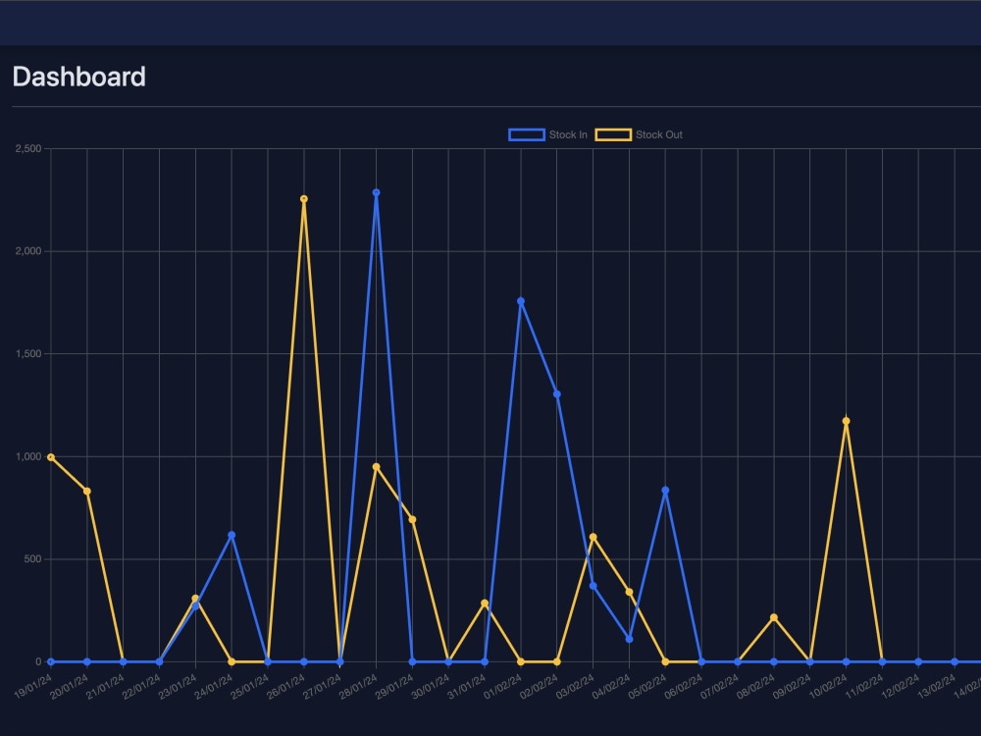
Task: Select Stock In point on 24/01/24
Action: pyautogui.click(x=232, y=535)
